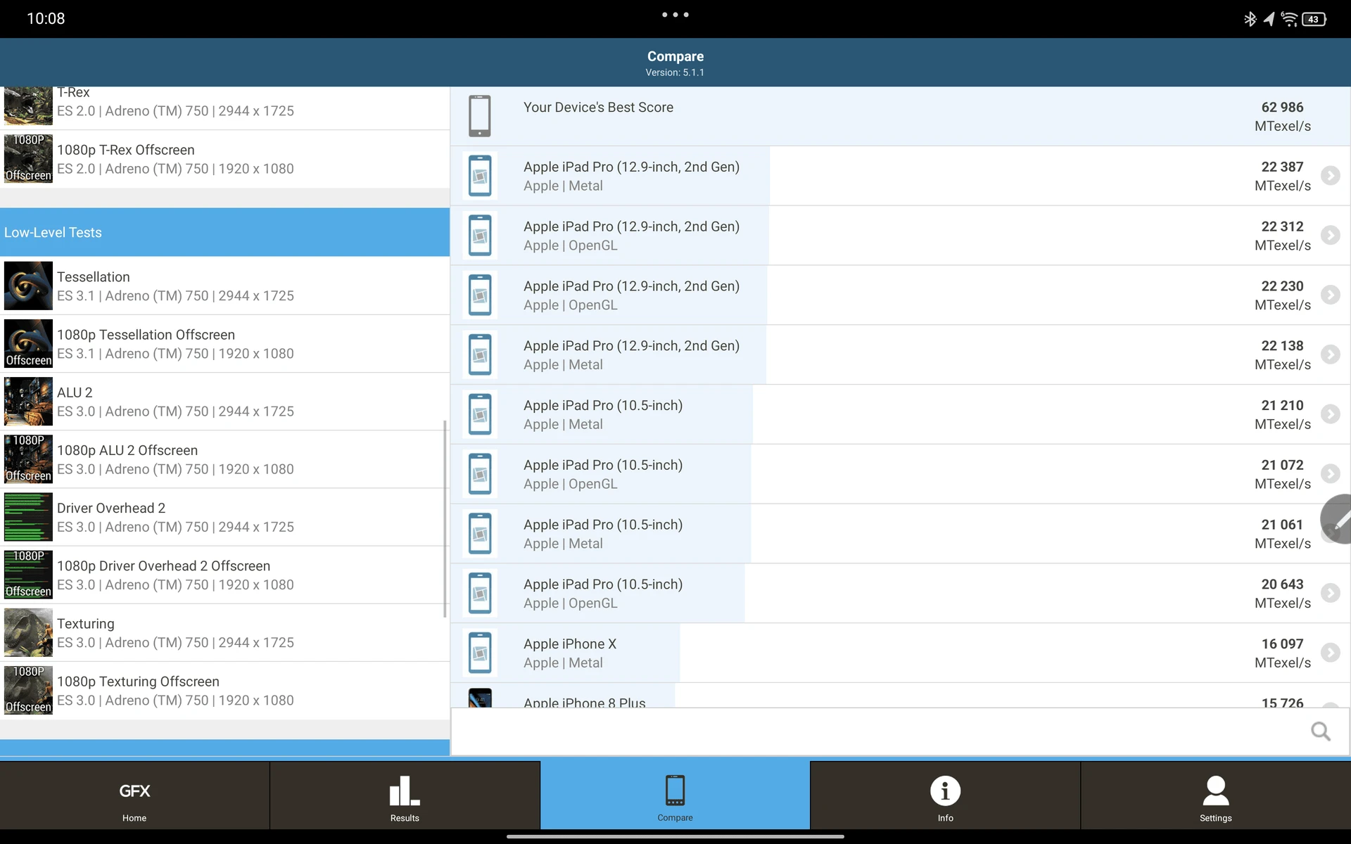Tap the location arrow status icon

1269,19
